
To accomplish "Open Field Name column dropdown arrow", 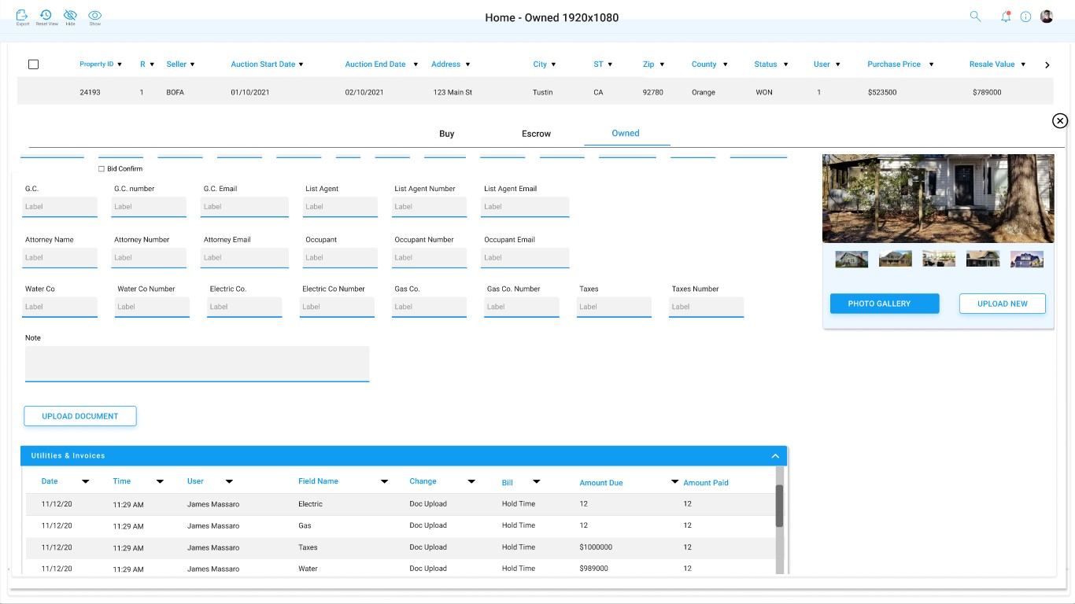I will click(384, 481).
